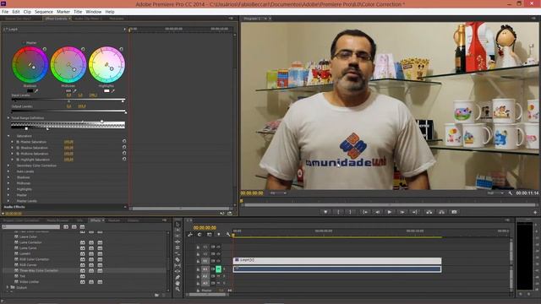Open timeline display settings wrench
The height and width of the screenshot is (304, 541).
227,235
